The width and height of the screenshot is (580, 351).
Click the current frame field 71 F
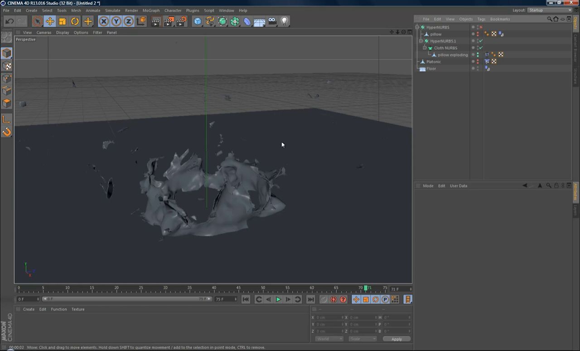401,289
